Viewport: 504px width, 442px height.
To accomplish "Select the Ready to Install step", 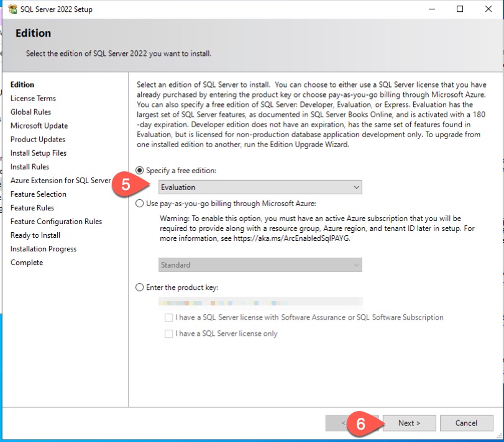I will coord(35,235).
